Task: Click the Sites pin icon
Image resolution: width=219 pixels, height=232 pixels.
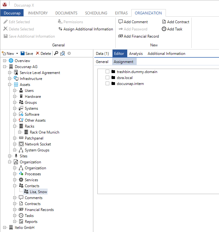Action: pyautogui.click(x=16, y=156)
